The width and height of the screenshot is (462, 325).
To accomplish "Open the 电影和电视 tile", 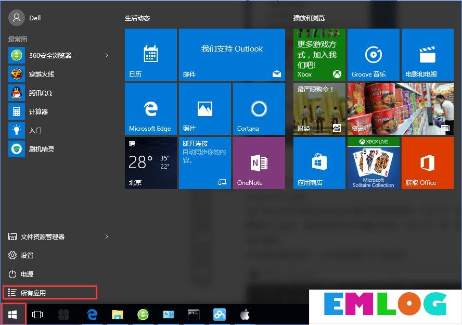I will (428, 55).
